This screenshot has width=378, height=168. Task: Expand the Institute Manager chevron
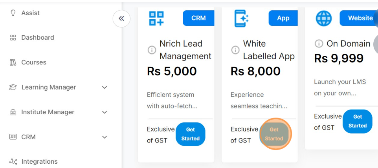105,112
